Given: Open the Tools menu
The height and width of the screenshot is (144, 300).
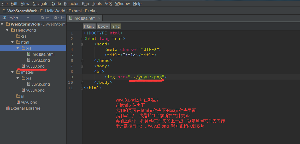Looking at the screenshot, I should [x=97, y=4].
